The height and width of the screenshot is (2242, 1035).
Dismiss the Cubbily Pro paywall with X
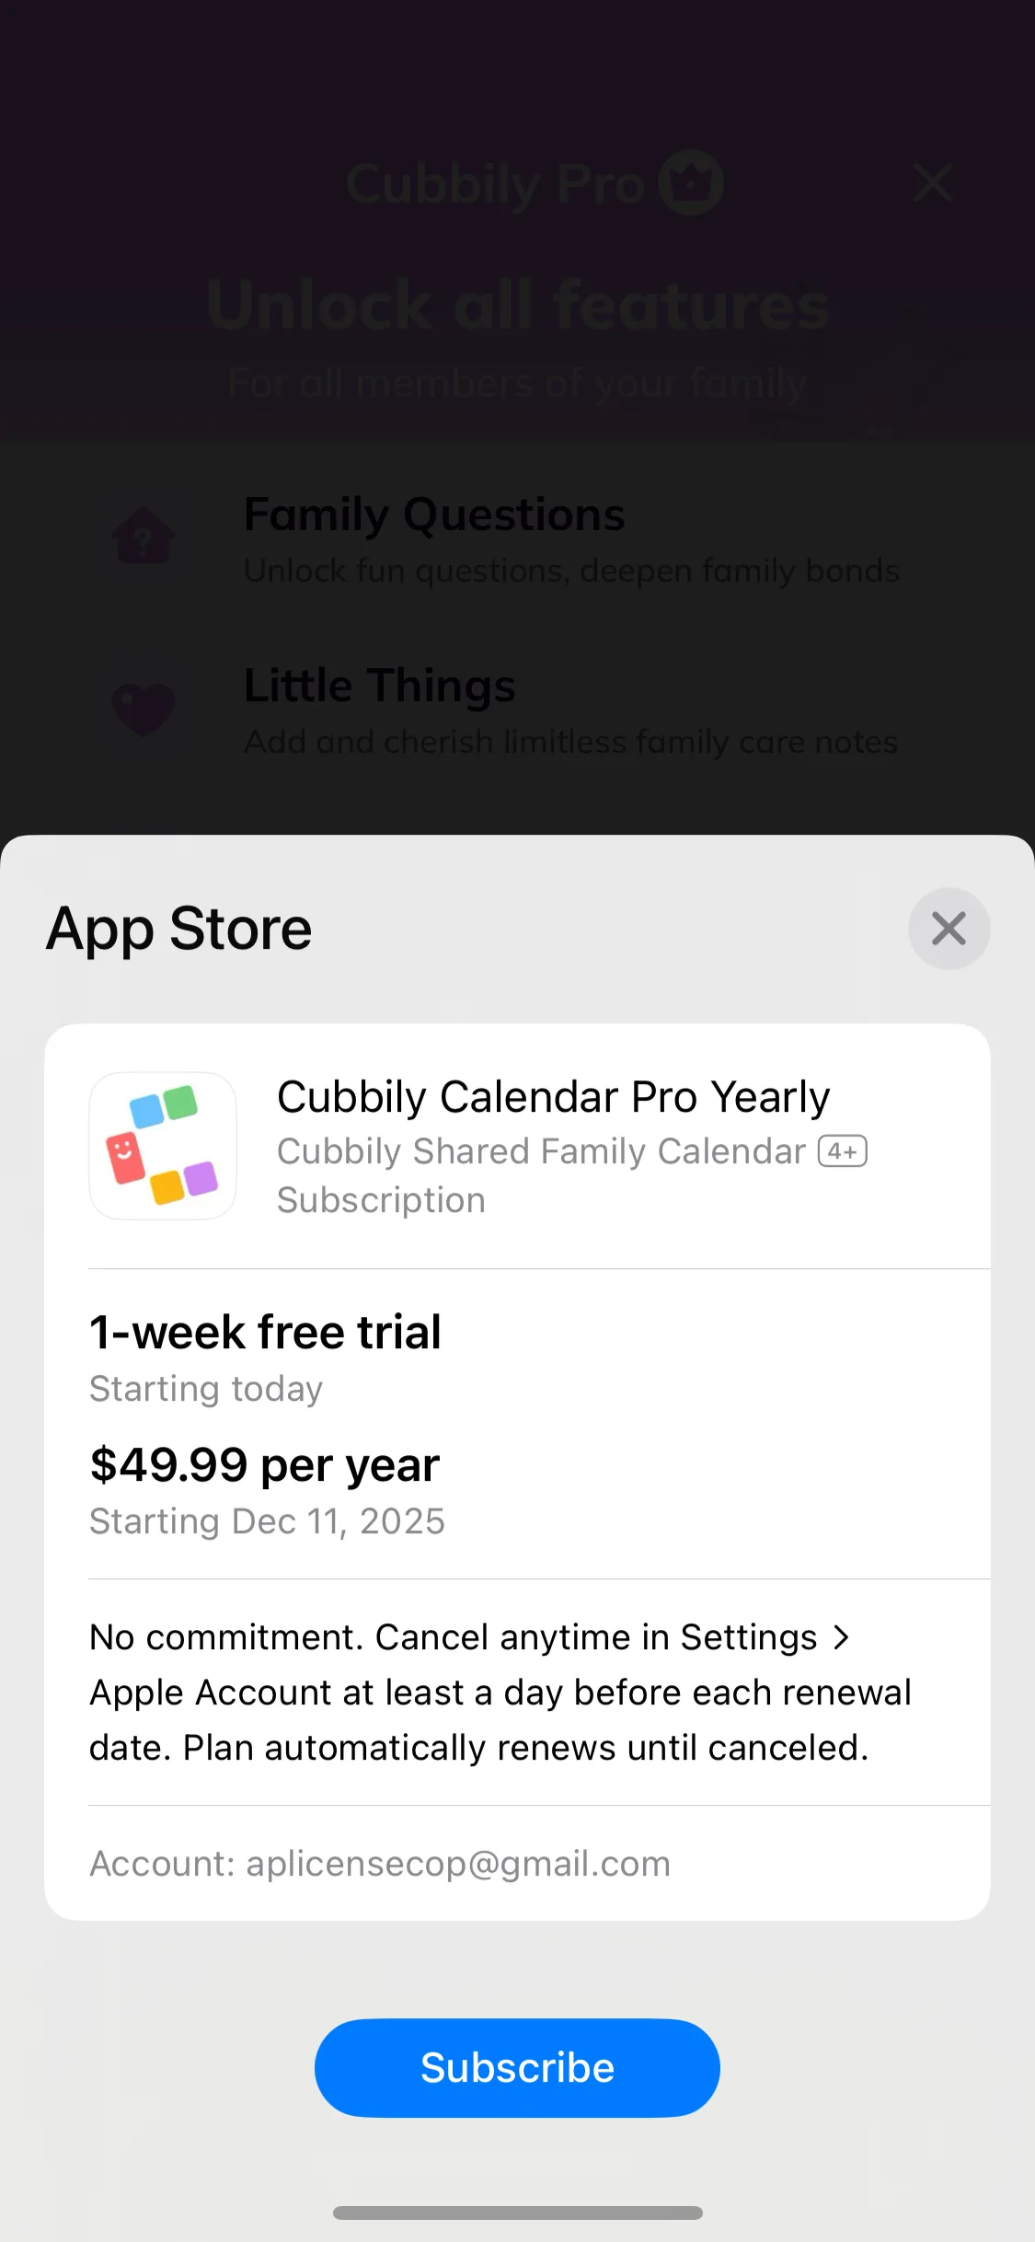pos(933,183)
